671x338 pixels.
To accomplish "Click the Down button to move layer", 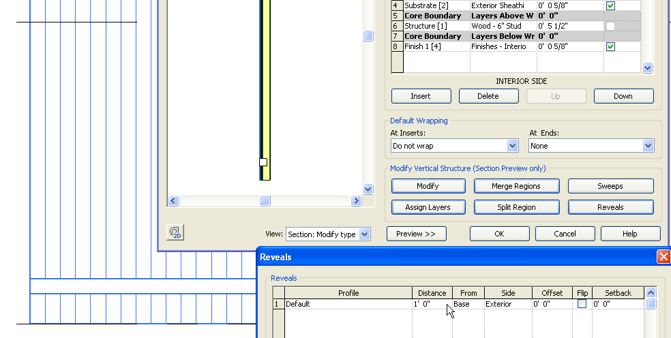I will tap(623, 96).
